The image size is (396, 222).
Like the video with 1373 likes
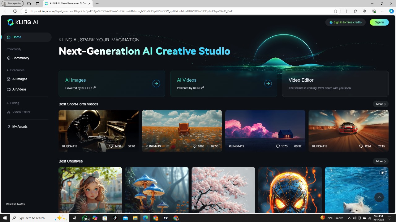point(278,146)
